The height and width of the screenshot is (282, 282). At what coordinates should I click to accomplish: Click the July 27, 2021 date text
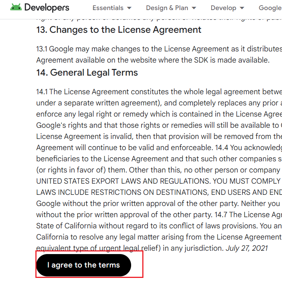tap(247, 248)
